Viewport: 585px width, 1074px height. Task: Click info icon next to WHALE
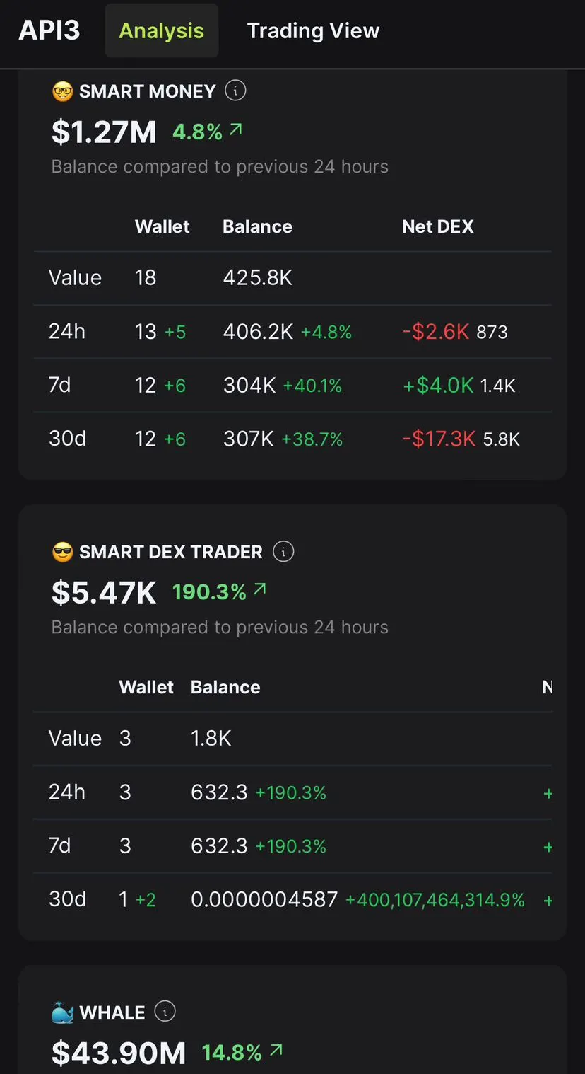tap(165, 1012)
